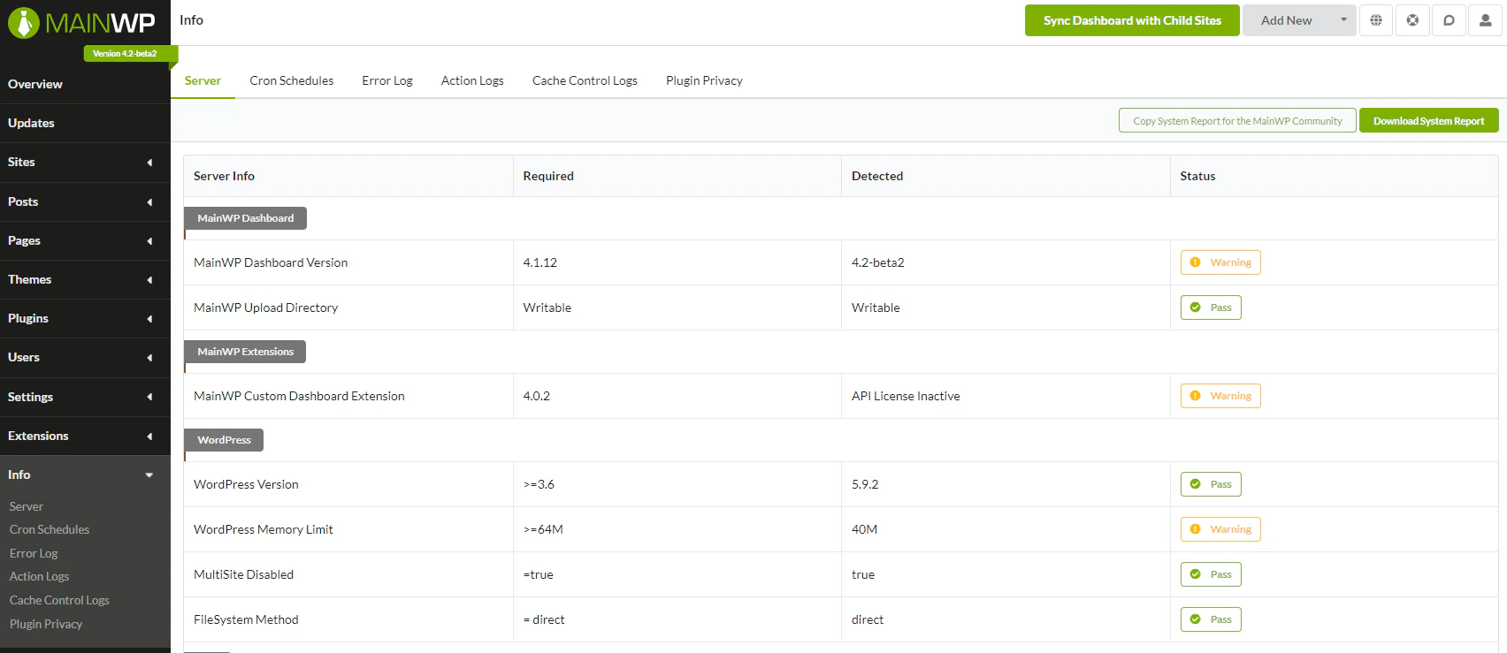Expand the Users sidebar menu
This screenshot has width=1507, height=653.
(85, 357)
